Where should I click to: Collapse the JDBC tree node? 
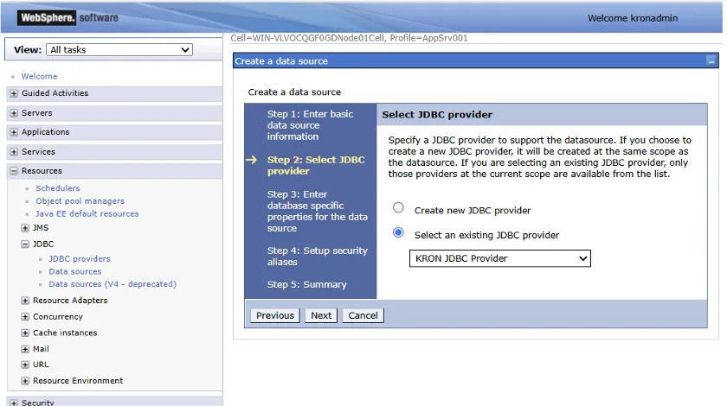pyautogui.click(x=25, y=244)
